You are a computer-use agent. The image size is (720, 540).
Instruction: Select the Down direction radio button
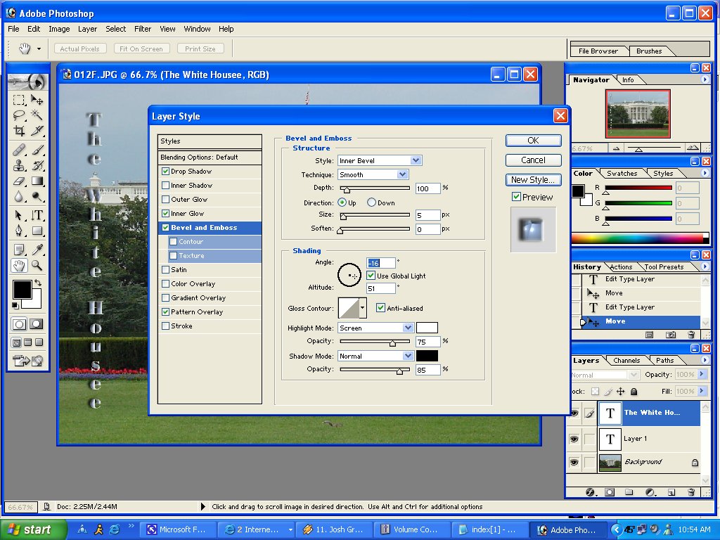click(x=371, y=202)
